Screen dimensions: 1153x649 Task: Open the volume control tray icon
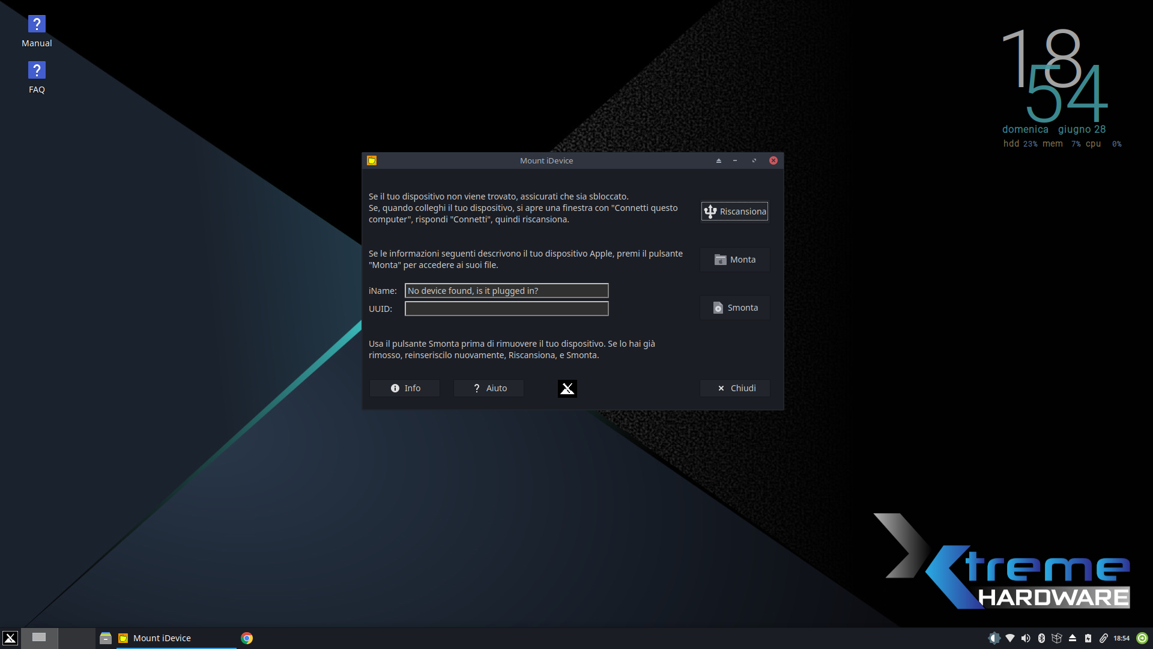[1026, 638]
